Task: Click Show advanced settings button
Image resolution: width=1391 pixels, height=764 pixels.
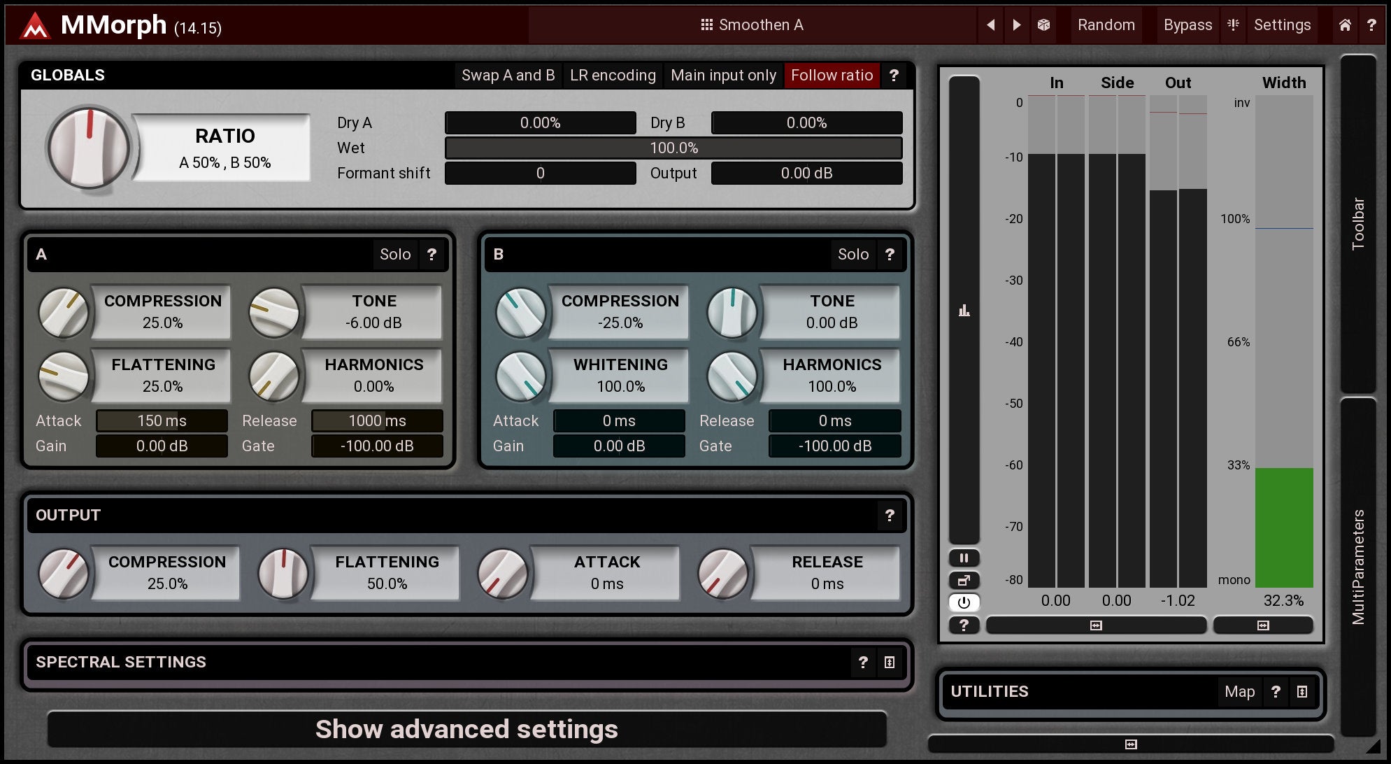Action: coord(466,729)
